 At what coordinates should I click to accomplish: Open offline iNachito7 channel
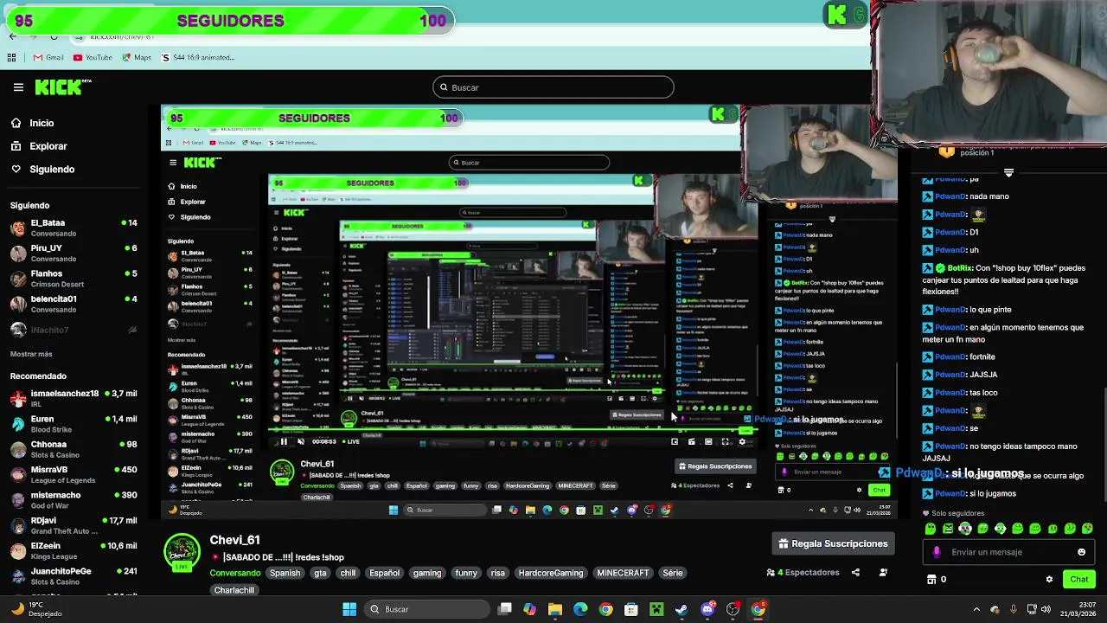click(74, 330)
